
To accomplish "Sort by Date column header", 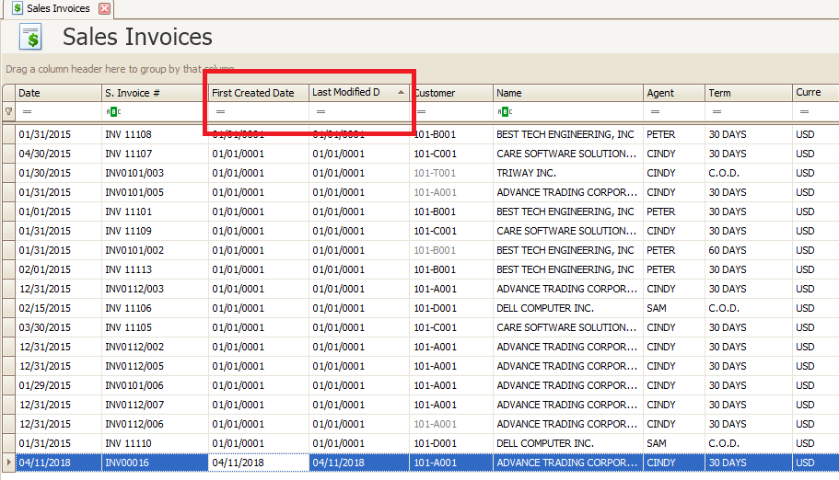I will coord(58,93).
